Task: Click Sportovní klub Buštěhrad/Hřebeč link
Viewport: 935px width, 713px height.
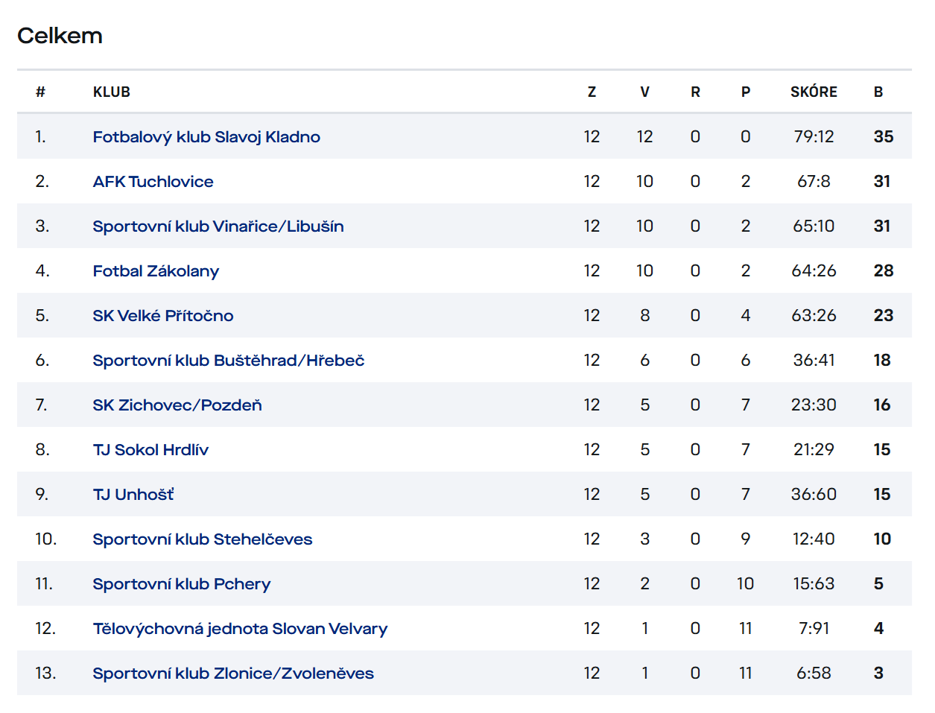Action: pos(228,361)
